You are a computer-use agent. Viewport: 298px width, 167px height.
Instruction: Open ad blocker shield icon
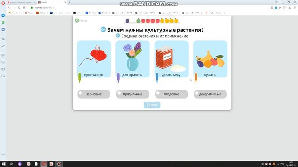click(x=276, y=8)
